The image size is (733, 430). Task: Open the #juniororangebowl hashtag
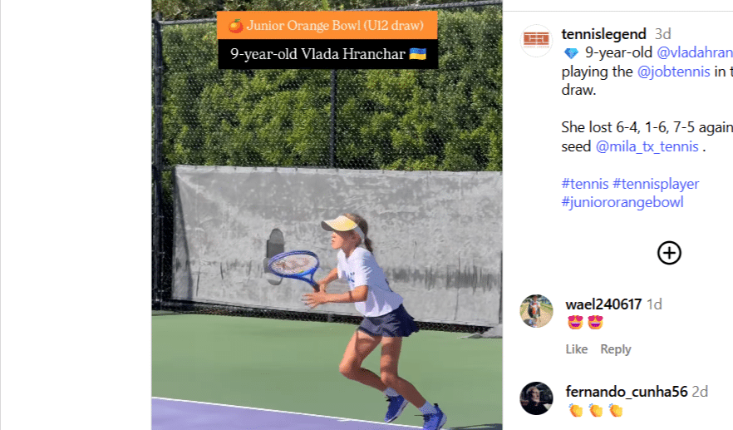point(622,202)
